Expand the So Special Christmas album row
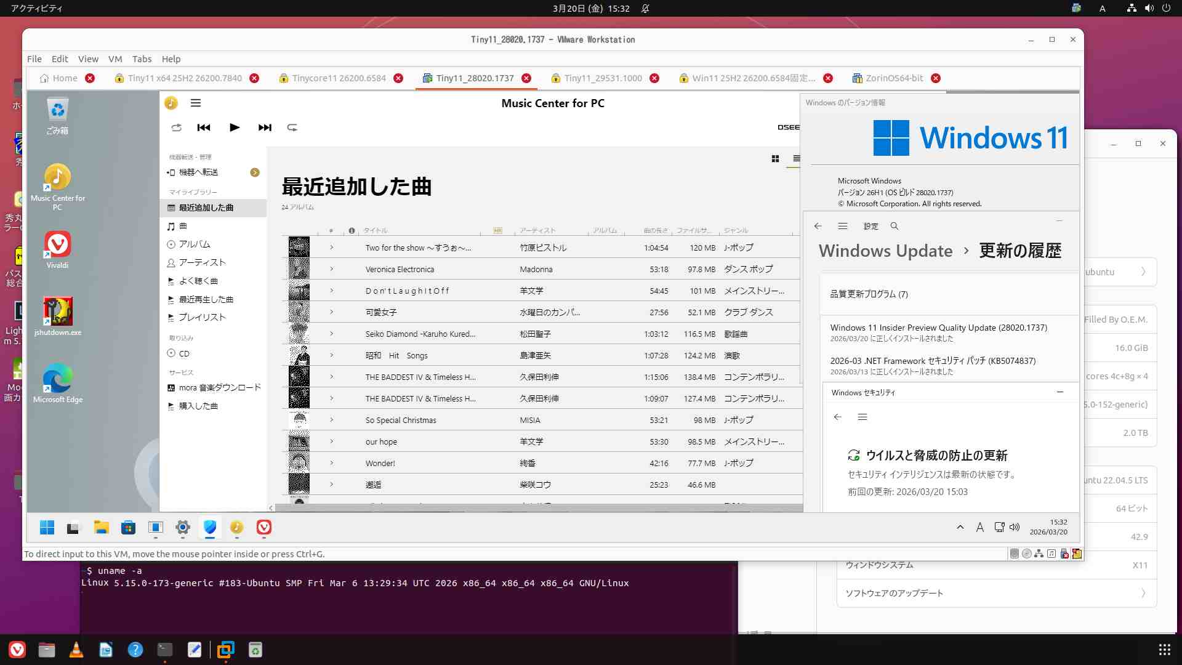This screenshot has width=1182, height=665. click(331, 420)
